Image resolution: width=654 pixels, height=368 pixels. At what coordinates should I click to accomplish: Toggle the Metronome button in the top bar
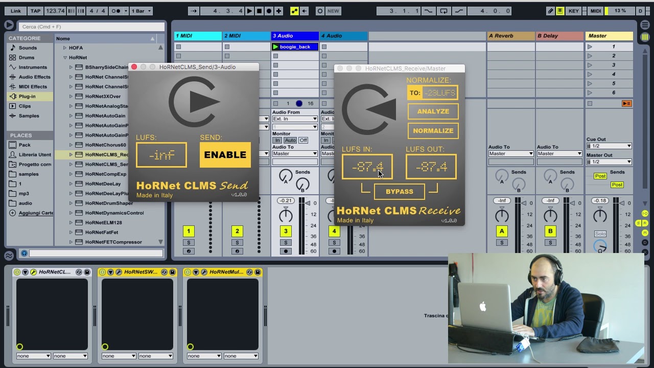(x=116, y=11)
